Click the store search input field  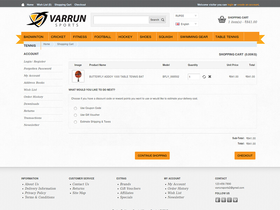pos(121,20)
